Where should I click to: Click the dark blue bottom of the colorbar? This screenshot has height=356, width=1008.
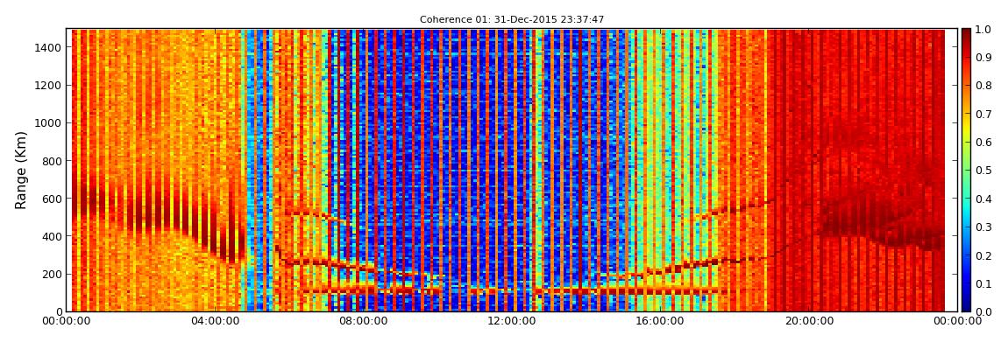click(x=966, y=305)
